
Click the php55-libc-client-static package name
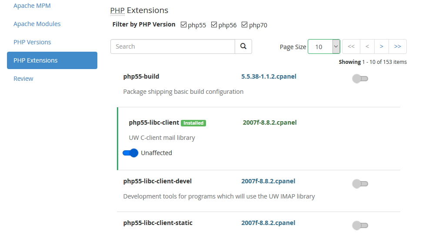pyautogui.click(x=158, y=223)
